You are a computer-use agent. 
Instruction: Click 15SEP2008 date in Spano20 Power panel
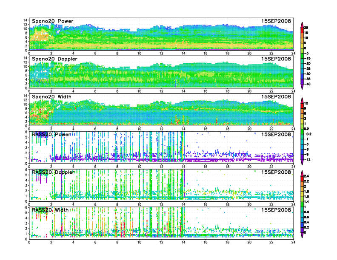276,21
